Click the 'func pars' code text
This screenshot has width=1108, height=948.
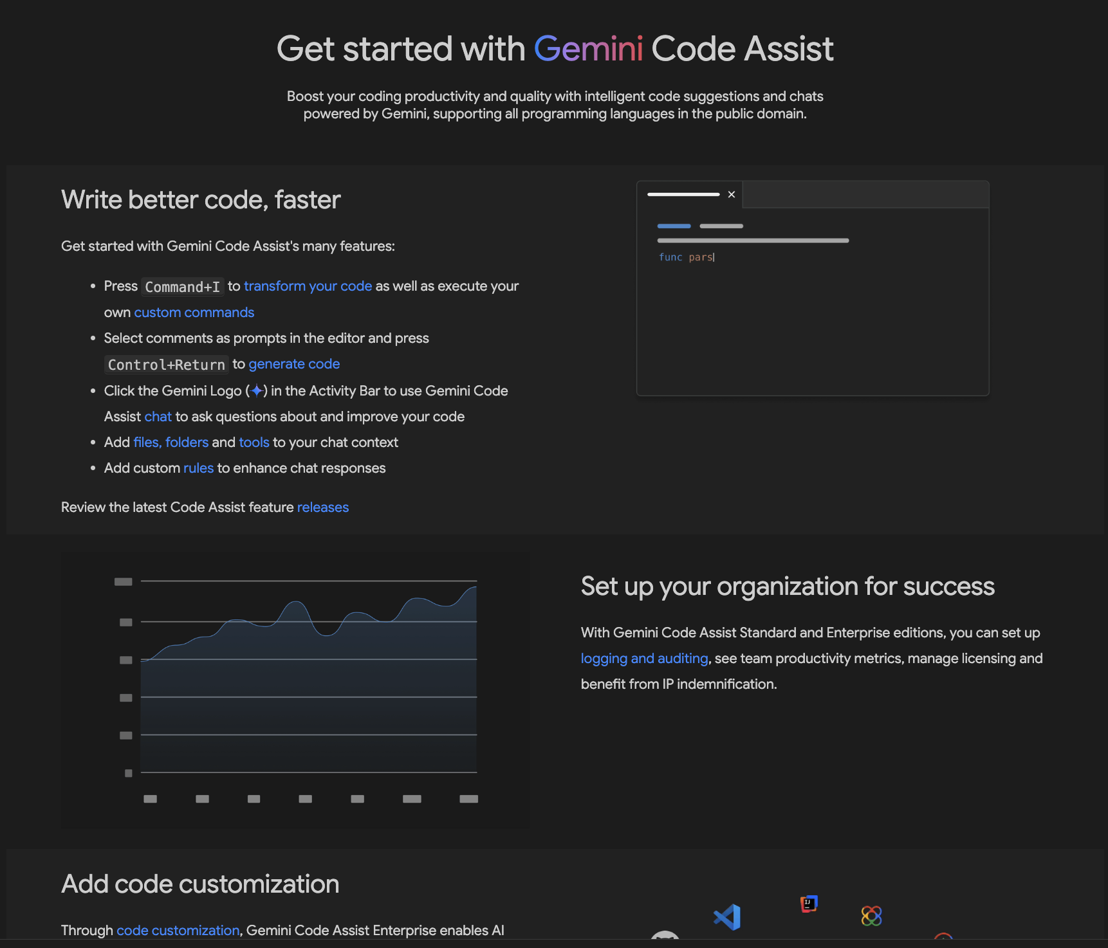click(x=687, y=257)
